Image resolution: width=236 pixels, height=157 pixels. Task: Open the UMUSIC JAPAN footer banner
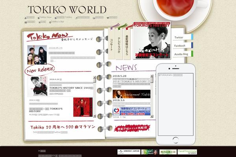[129, 152]
